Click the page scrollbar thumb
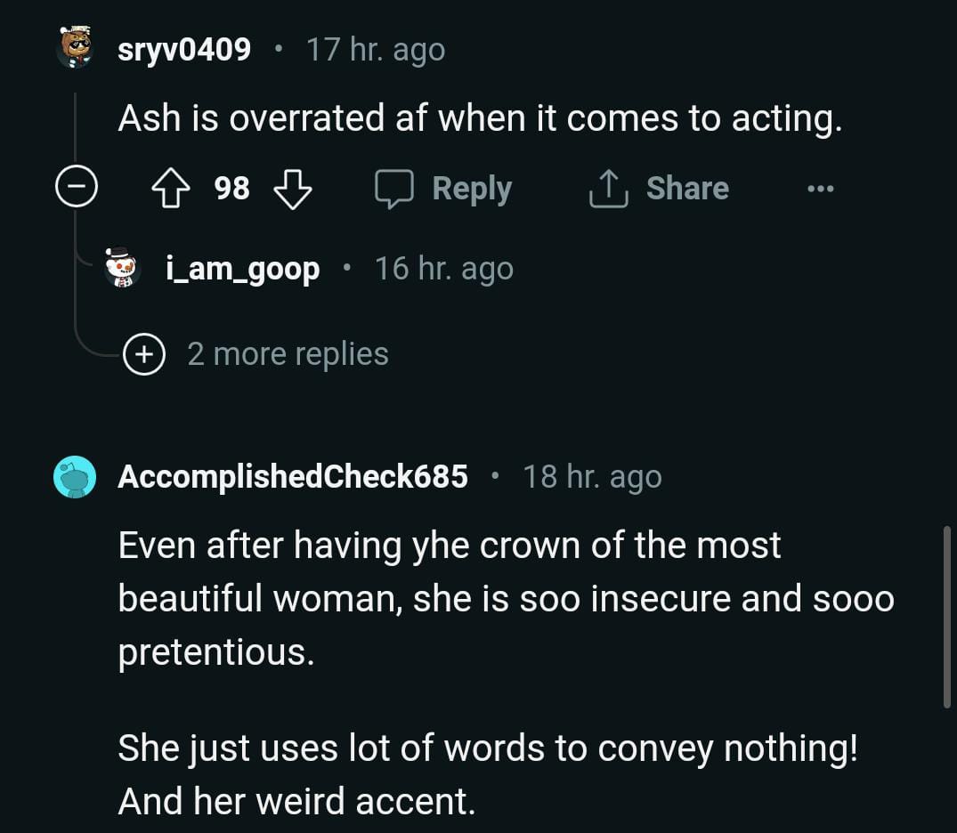Image resolution: width=957 pixels, height=833 pixels. [946, 616]
